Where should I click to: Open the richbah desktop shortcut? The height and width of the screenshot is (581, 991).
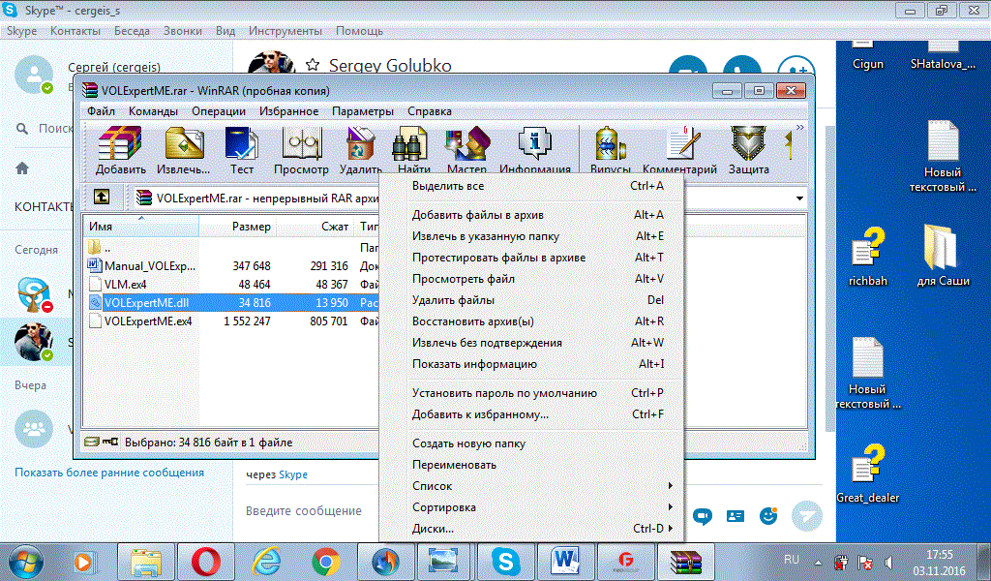click(x=868, y=257)
